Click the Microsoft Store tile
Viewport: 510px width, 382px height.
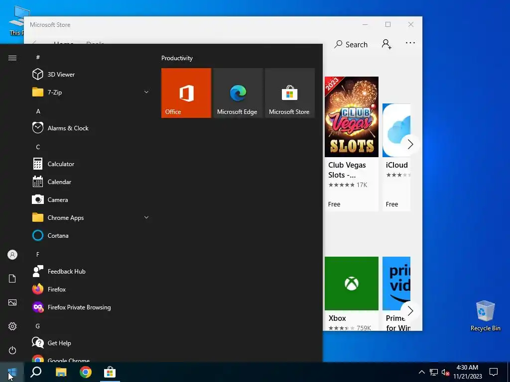290,93
